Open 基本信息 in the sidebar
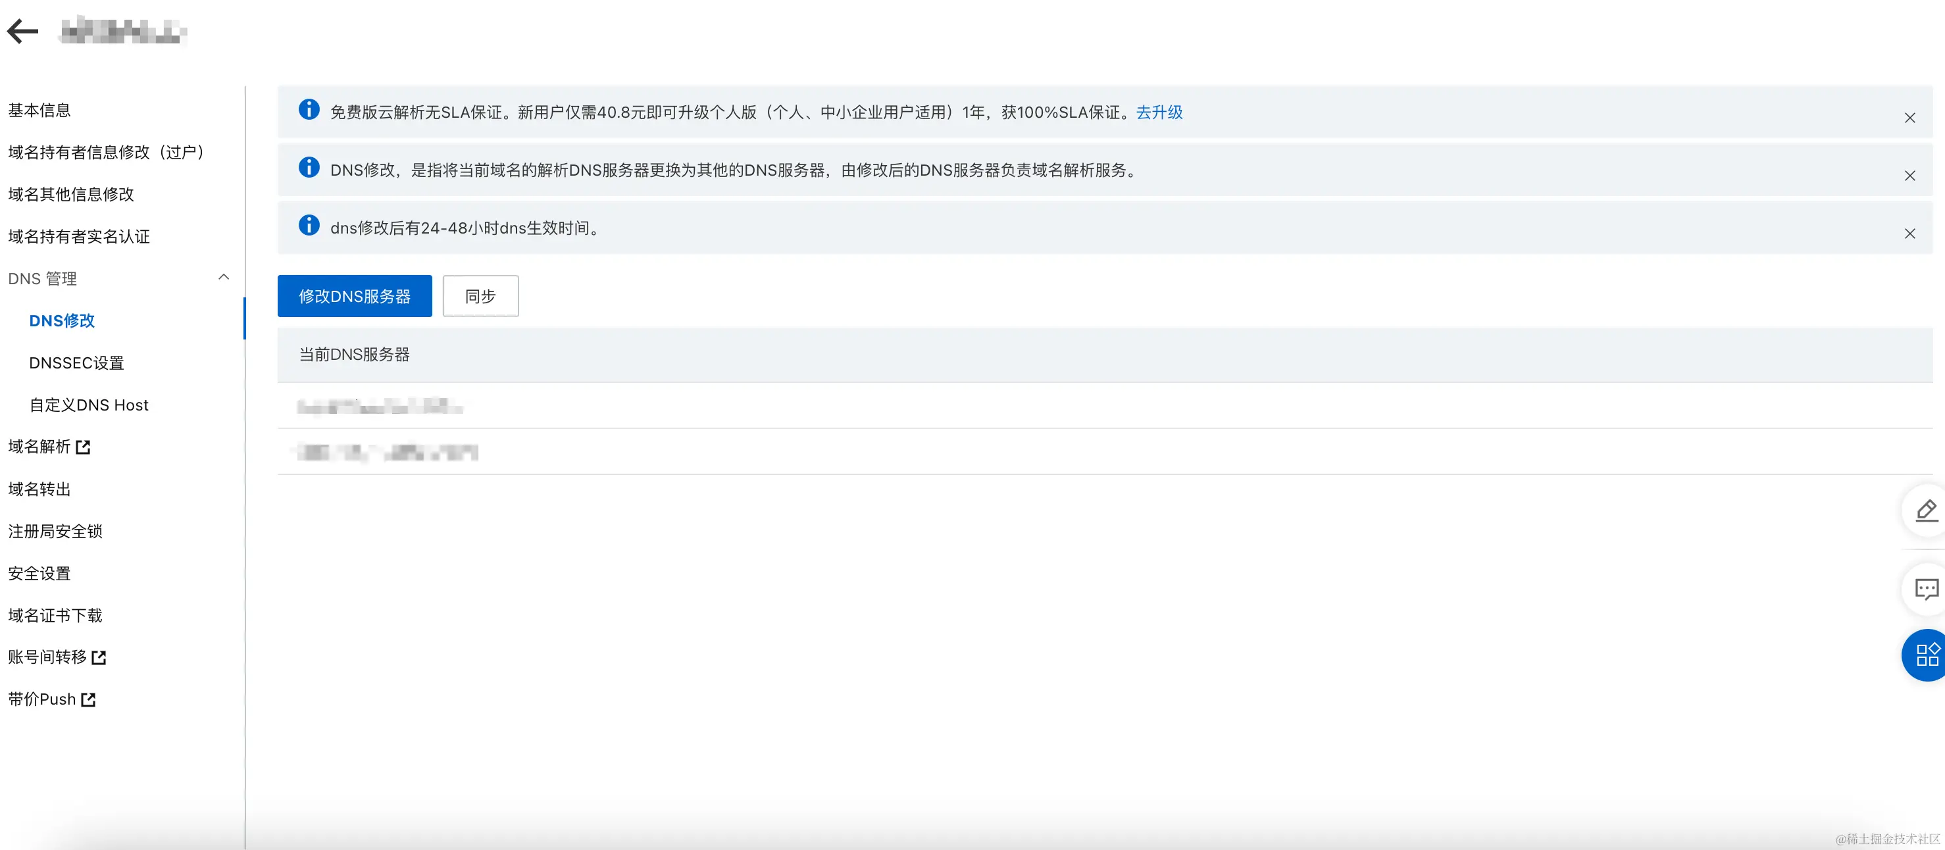 click(39, 111)
